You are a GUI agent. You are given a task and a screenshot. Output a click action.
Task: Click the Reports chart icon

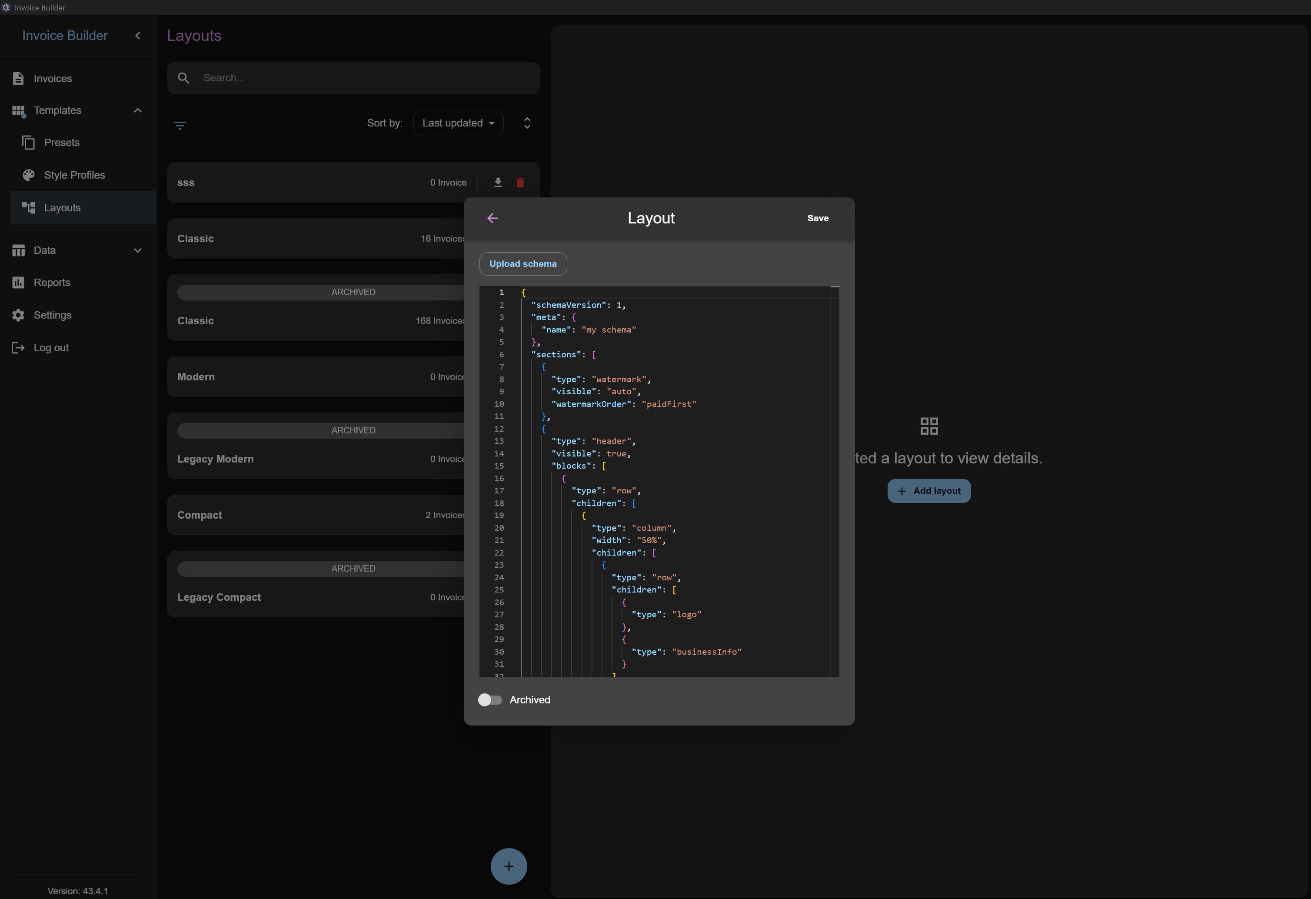tap(18, 283)
